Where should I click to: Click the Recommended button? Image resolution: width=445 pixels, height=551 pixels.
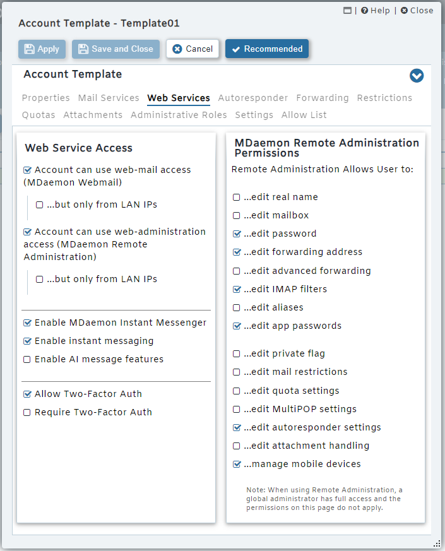(x=267, y=49)
